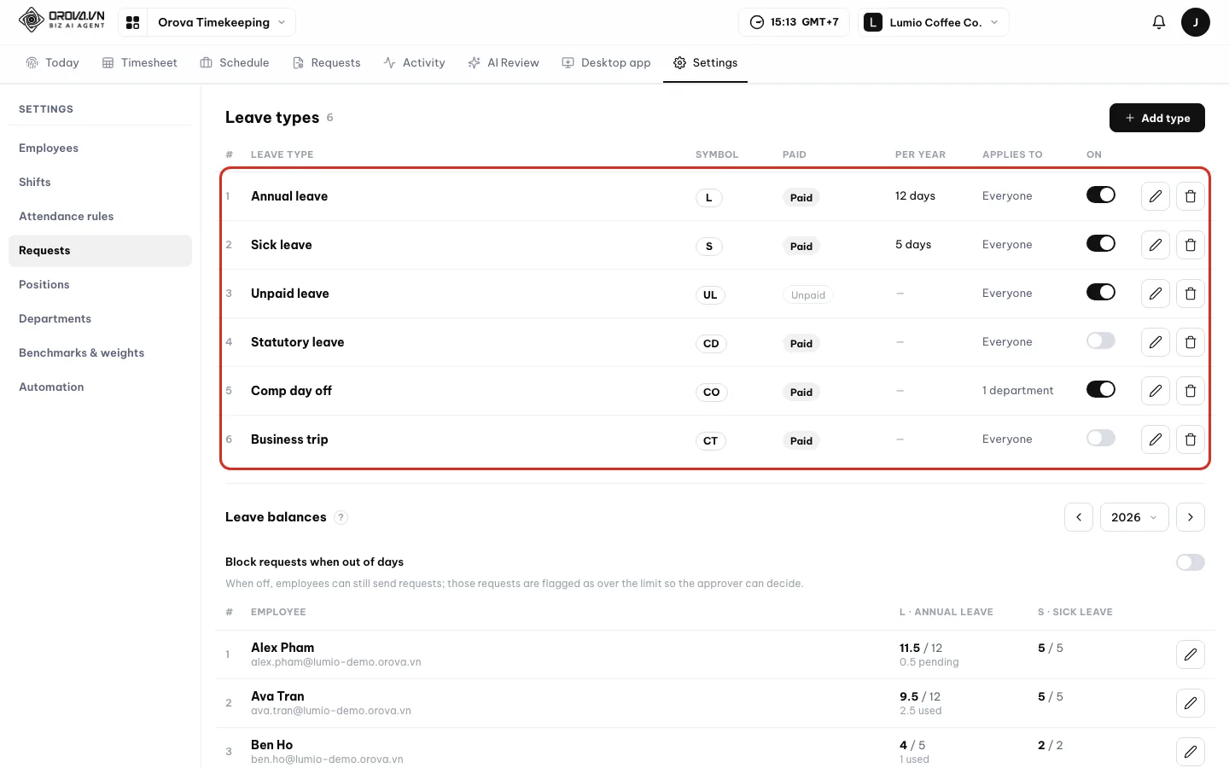Edit the Comp day off type
This screenshot has height=768, width=1229.
click(x=1156, y=391)
